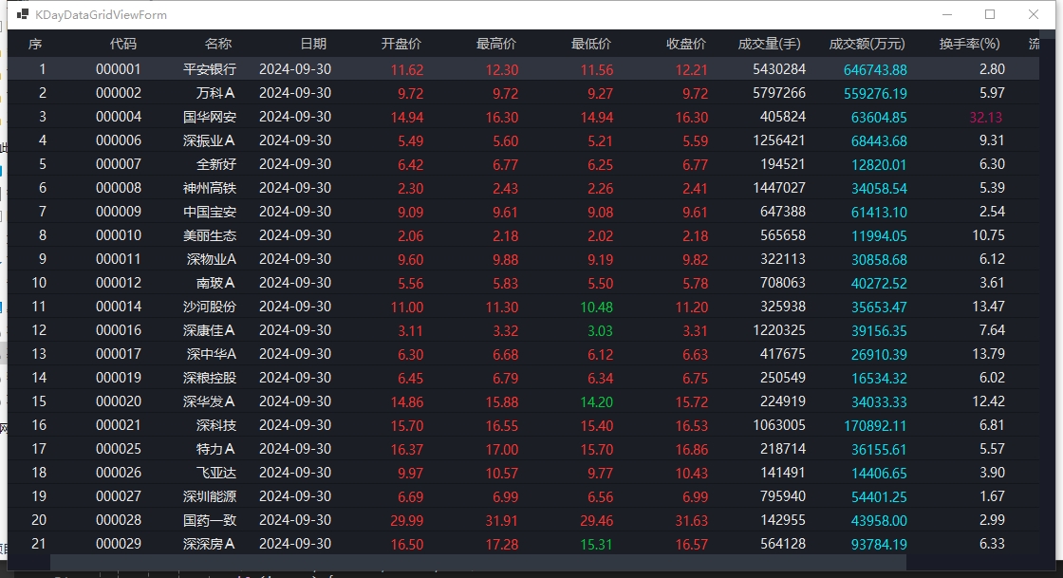Select the 170892.11 amount cell for 深科技
The height and width of the screenshot is (578, 1063).
[x=874, y=425]
